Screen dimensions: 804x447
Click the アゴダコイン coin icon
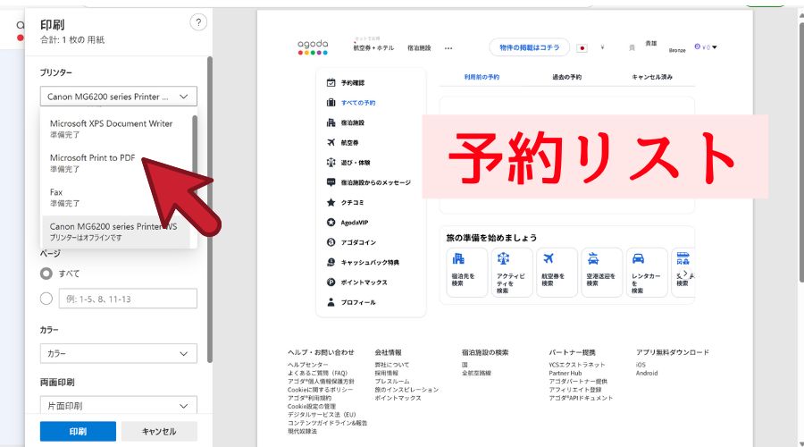coord(331,242)
